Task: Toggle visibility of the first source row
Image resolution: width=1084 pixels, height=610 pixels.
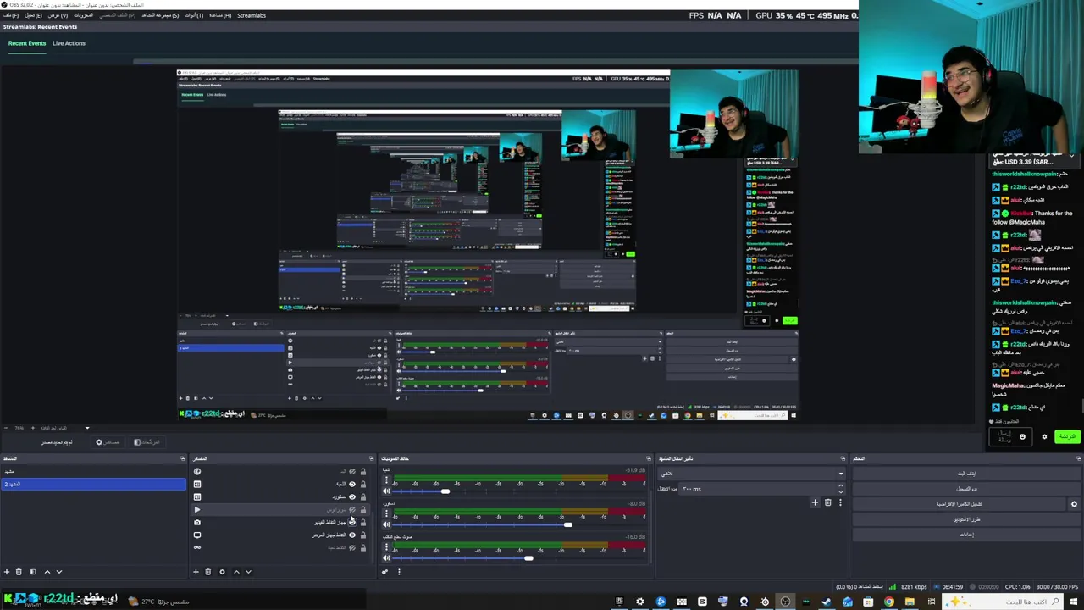Action: click(x=352, y=472)
